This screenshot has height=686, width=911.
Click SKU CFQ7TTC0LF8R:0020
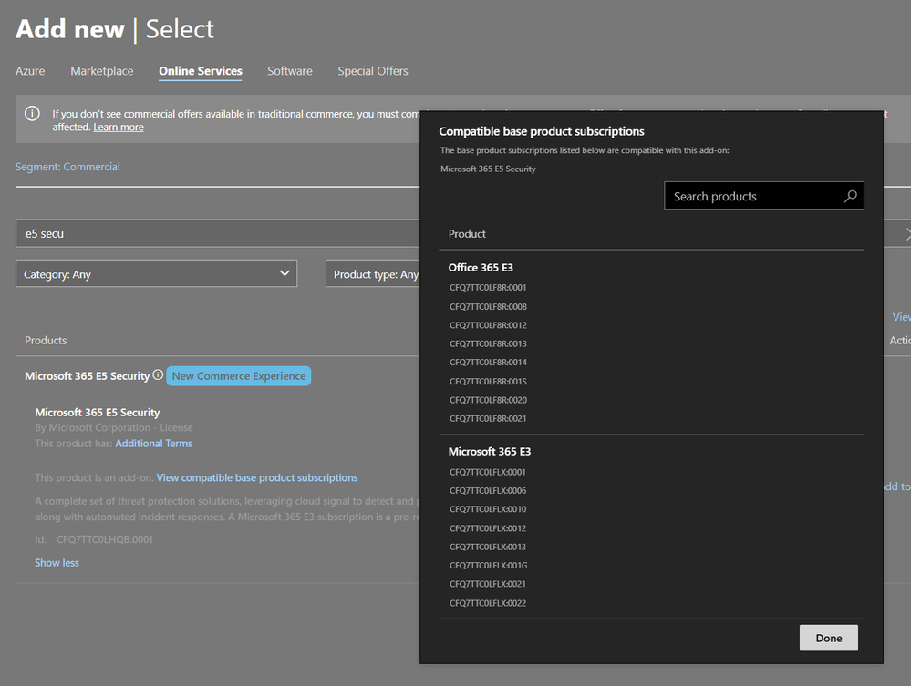(x=488, y=400)
